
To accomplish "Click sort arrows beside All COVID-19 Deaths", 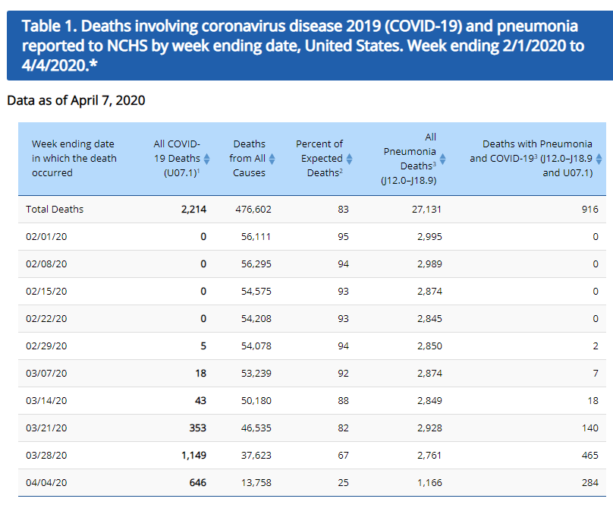I will [206, 159].
